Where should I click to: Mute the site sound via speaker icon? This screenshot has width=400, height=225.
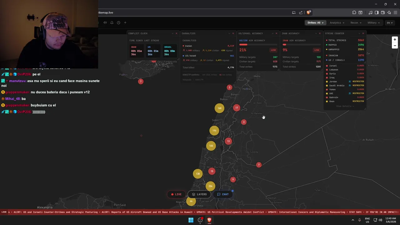(105, 22)
